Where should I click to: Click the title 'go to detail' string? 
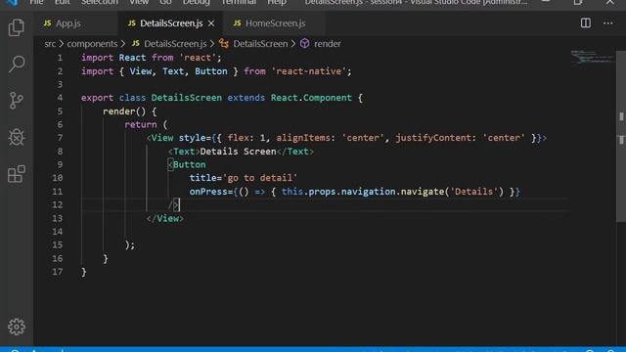[x=260, y=178]
